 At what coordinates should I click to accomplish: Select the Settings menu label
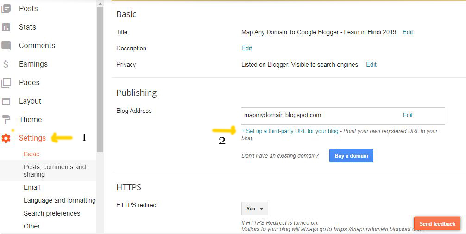pos(32,138)
